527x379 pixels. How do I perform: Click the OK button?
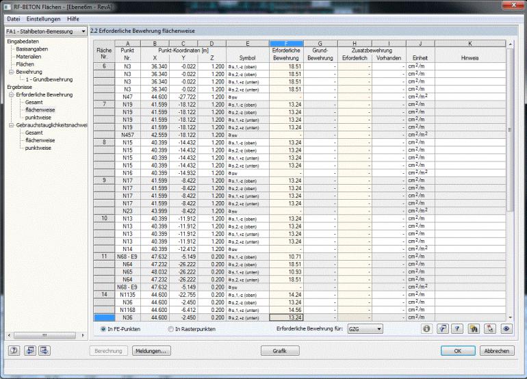point(458,351)
